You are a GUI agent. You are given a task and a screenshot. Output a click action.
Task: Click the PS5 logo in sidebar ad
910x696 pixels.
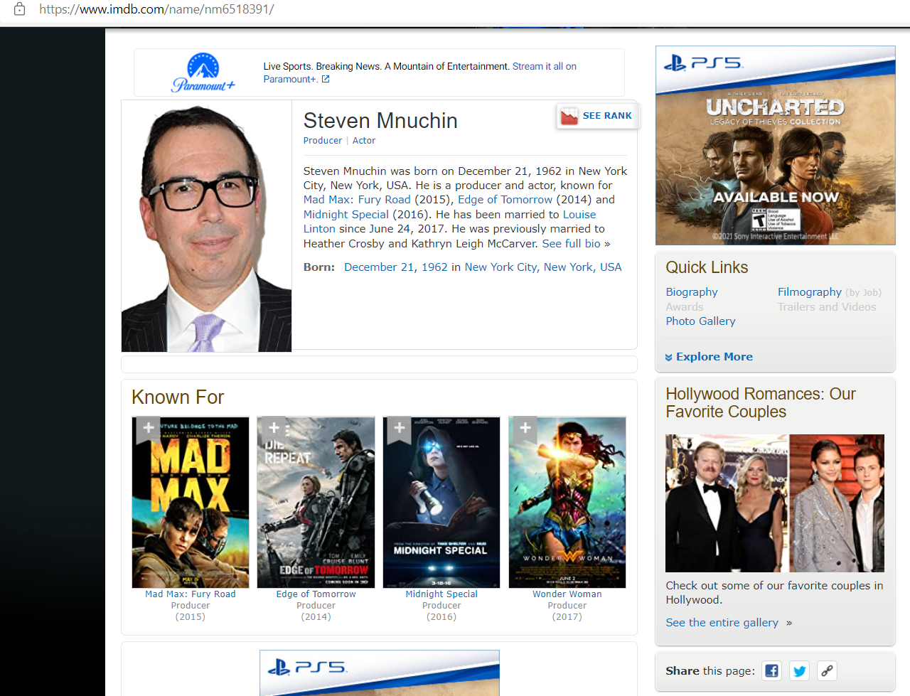pos(703,63)
